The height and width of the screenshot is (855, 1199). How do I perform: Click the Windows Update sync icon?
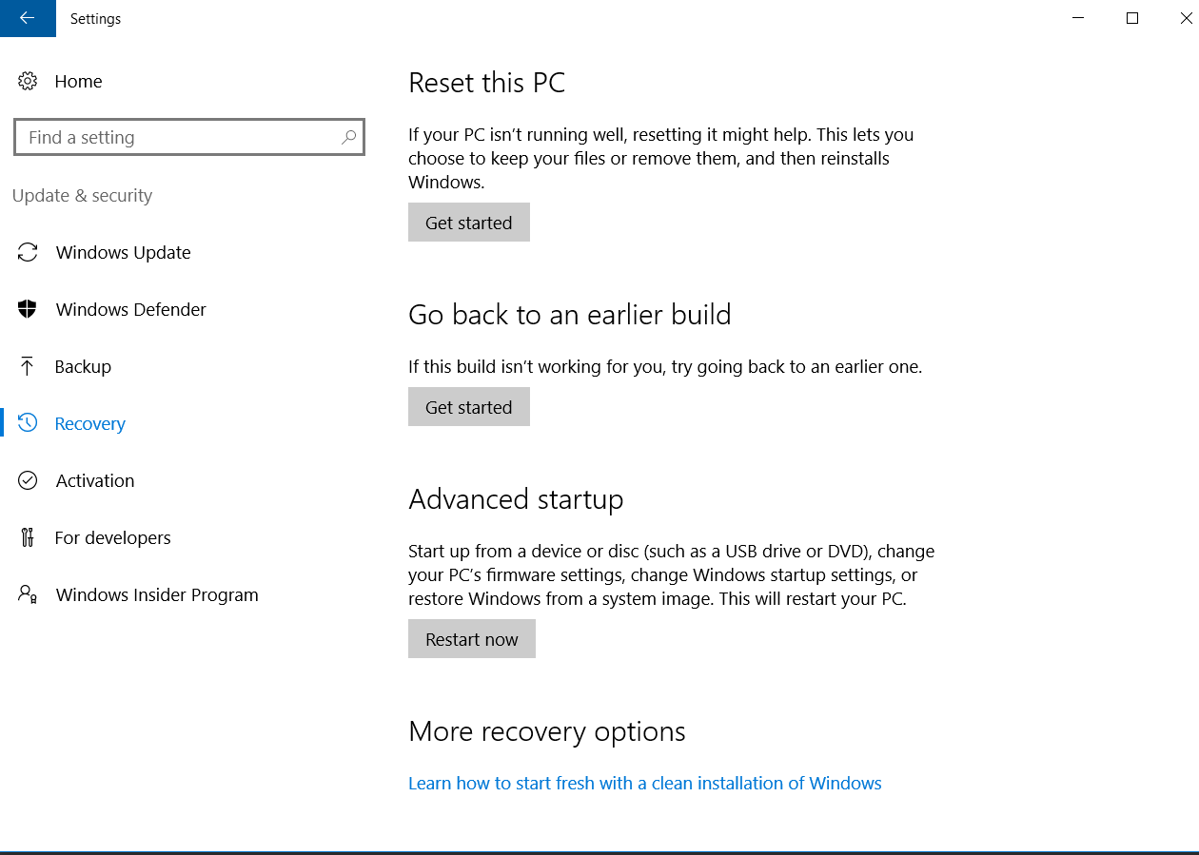pyautogui.click(x=28, y=252)
